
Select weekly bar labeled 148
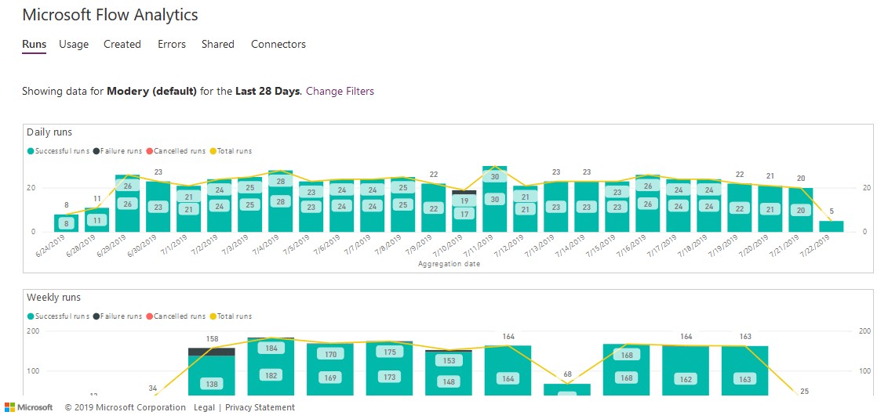coord(449,374)
